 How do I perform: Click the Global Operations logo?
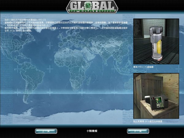click(x=92, y=6)
